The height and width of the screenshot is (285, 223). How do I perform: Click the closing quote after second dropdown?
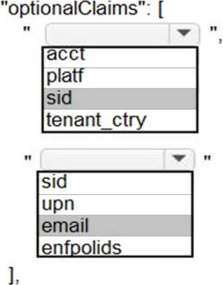(207, 159)
